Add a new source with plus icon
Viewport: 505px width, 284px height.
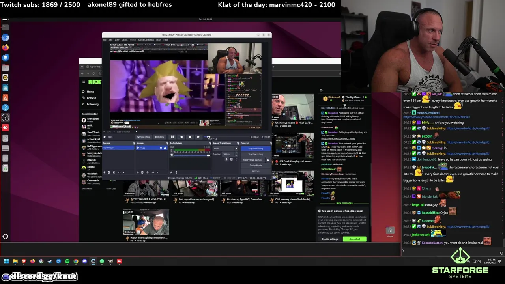tap(138, 172)
